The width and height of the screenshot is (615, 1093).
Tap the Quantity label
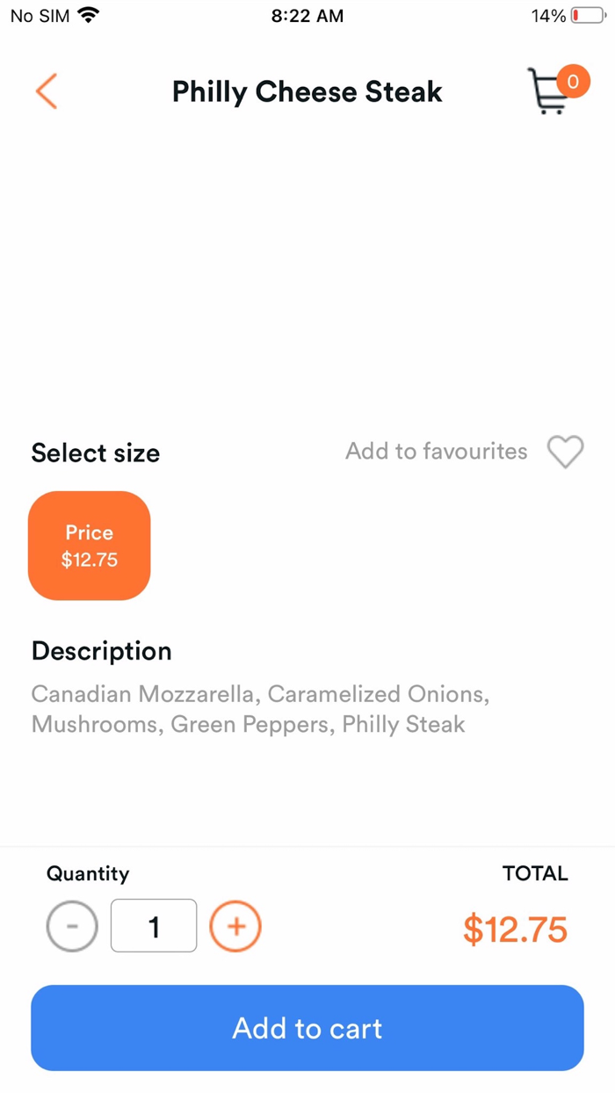coord(88,873)
